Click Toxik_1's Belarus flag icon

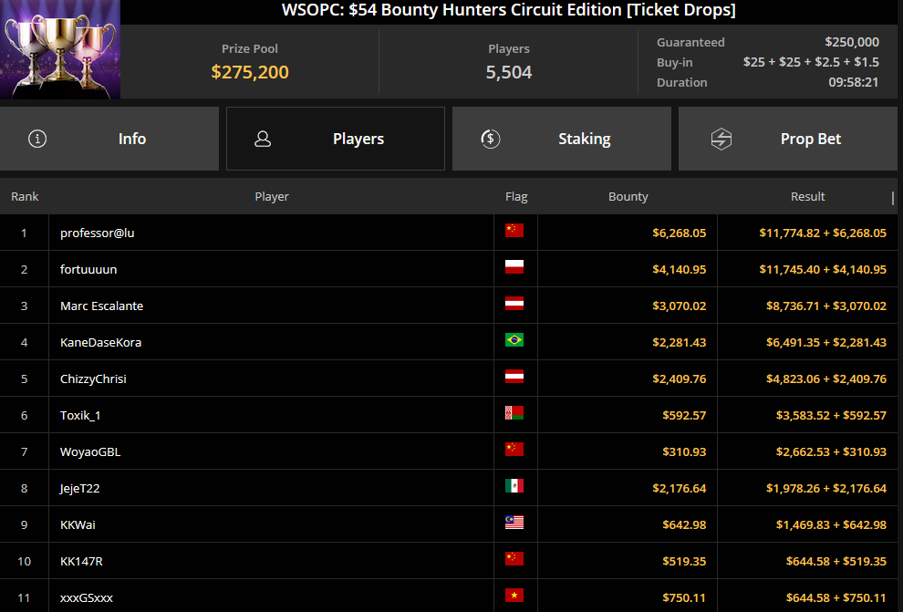coord(514,413)
